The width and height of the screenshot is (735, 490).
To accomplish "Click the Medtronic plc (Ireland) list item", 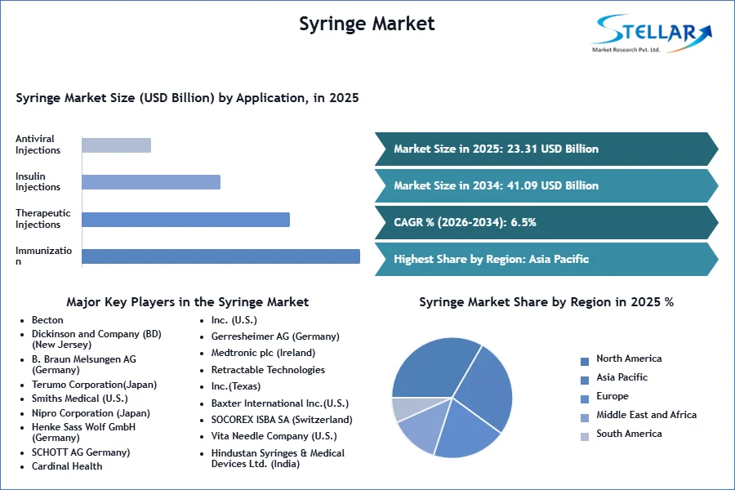I will click(x=263, y=353).
